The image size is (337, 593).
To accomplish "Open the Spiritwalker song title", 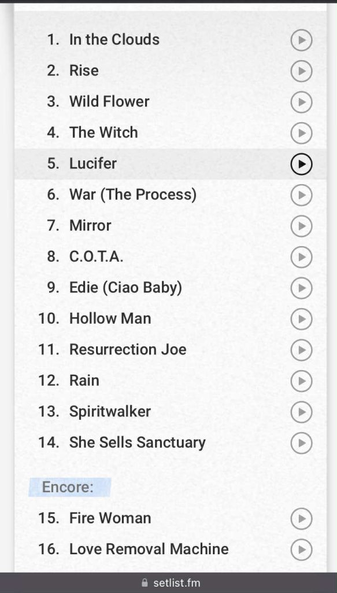I will [x=110, y=412].
